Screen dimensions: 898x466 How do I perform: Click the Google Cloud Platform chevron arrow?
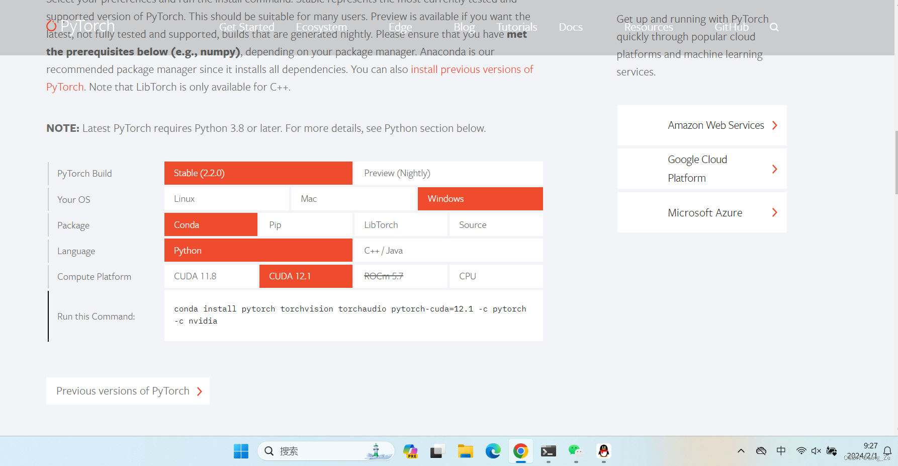click(x=775, y=169)
